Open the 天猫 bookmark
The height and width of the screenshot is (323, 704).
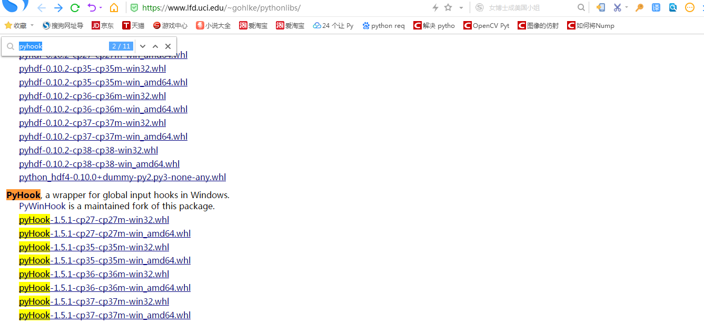133,25
